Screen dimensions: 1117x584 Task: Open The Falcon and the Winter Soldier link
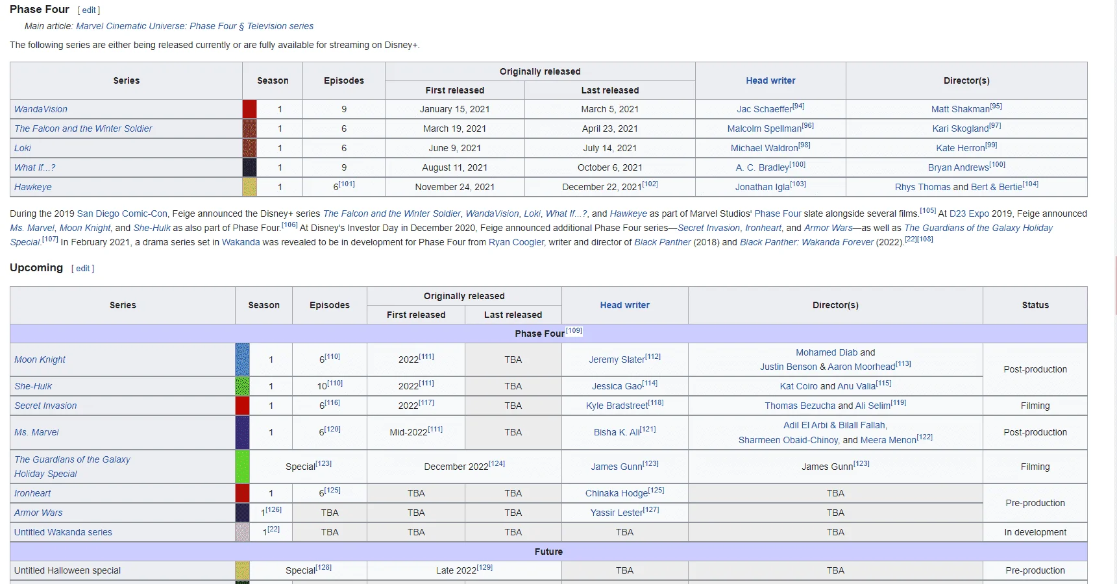83,128
